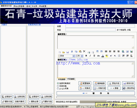137x108 pixels.
Task: Redo the edit with redo arrow
Action: click(x=102, y=51)
